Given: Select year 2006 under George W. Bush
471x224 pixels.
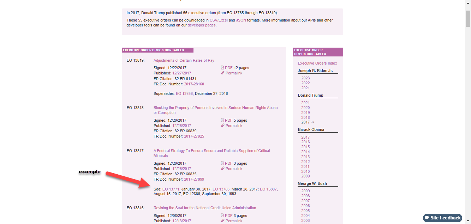Looking at the screenshot, I should [x=305, y=206].
